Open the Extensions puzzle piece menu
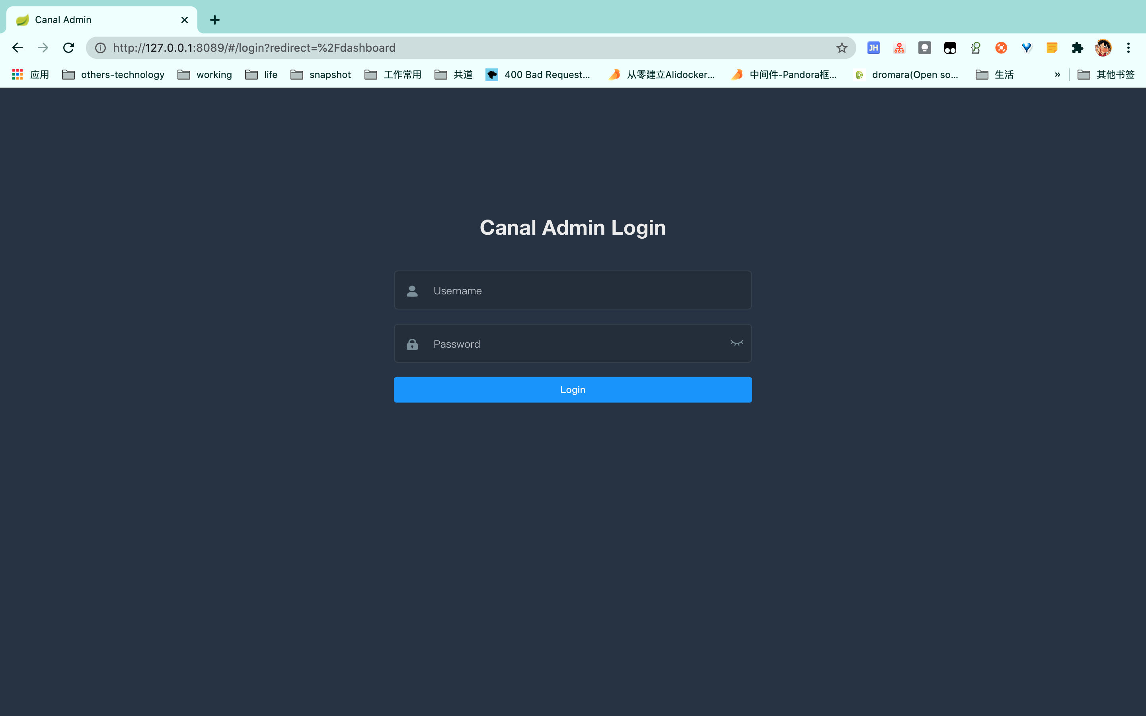This screenshot has width=1146, height=716. (x=1077, y=48)
